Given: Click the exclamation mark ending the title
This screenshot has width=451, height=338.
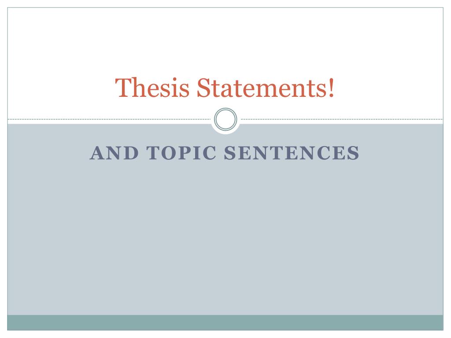Looking at the screenshot, I should (x=332, y=88).
